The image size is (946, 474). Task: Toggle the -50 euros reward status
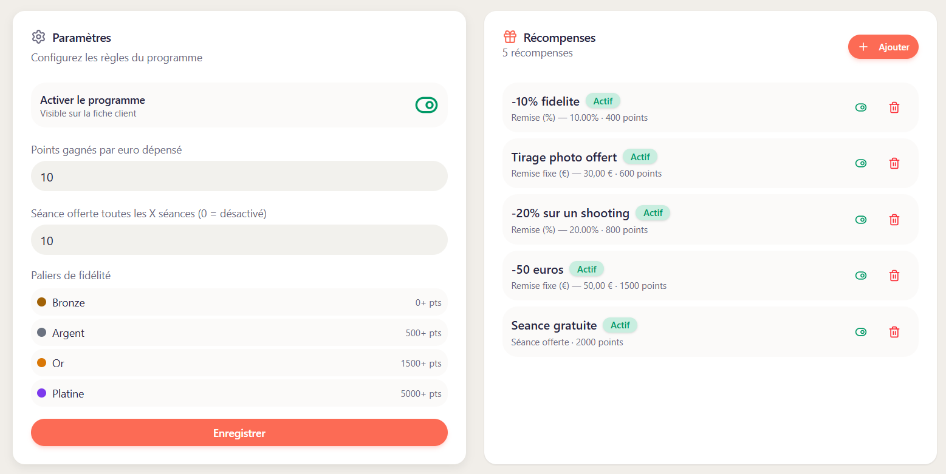pos(860,276)
